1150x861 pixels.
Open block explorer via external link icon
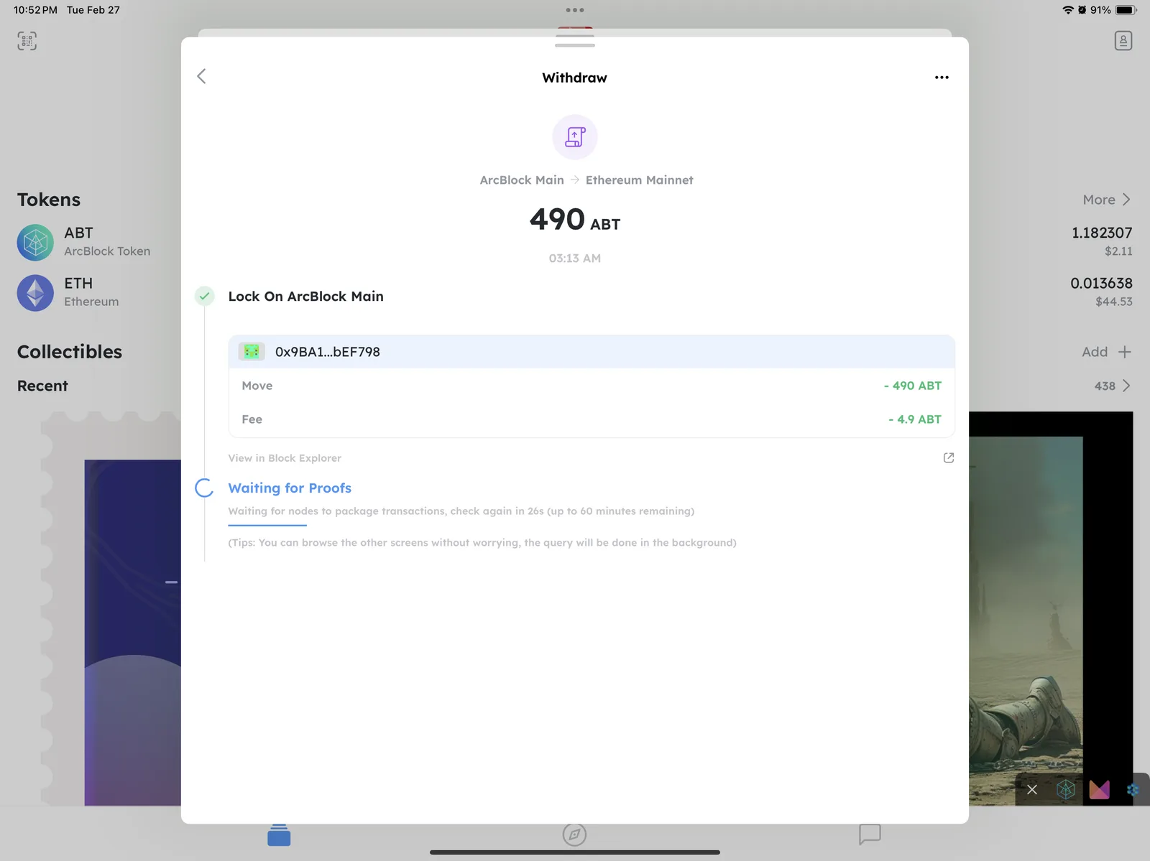[x=949, y=457]
